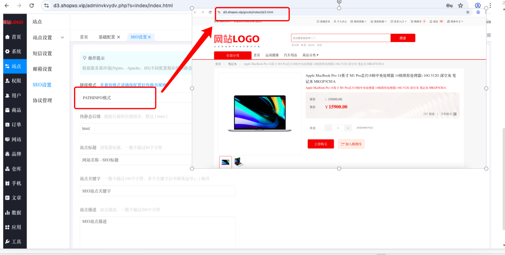The width and height of the screenshot is (505, 255).
Task: Open the 商品分类 dropdown in the overlay nav
Action: pos(310,55)
